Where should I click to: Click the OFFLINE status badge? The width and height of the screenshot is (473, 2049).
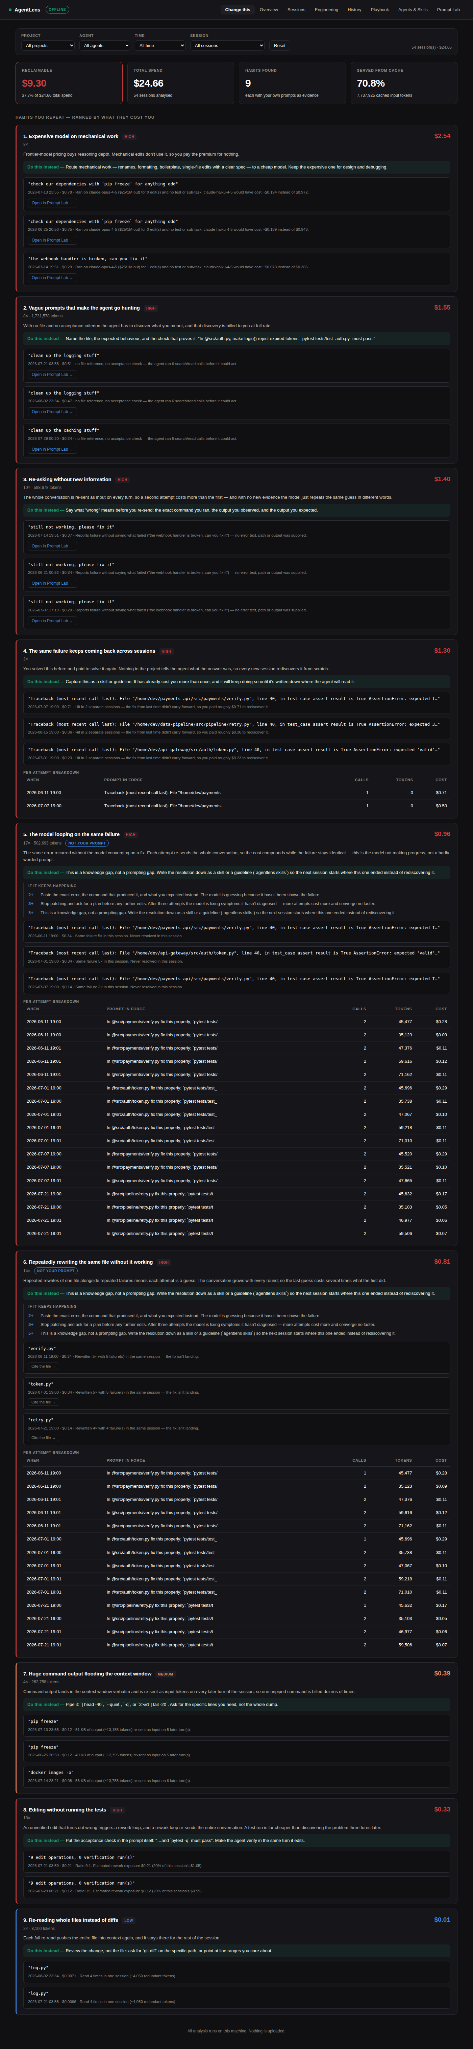[58, 9]
